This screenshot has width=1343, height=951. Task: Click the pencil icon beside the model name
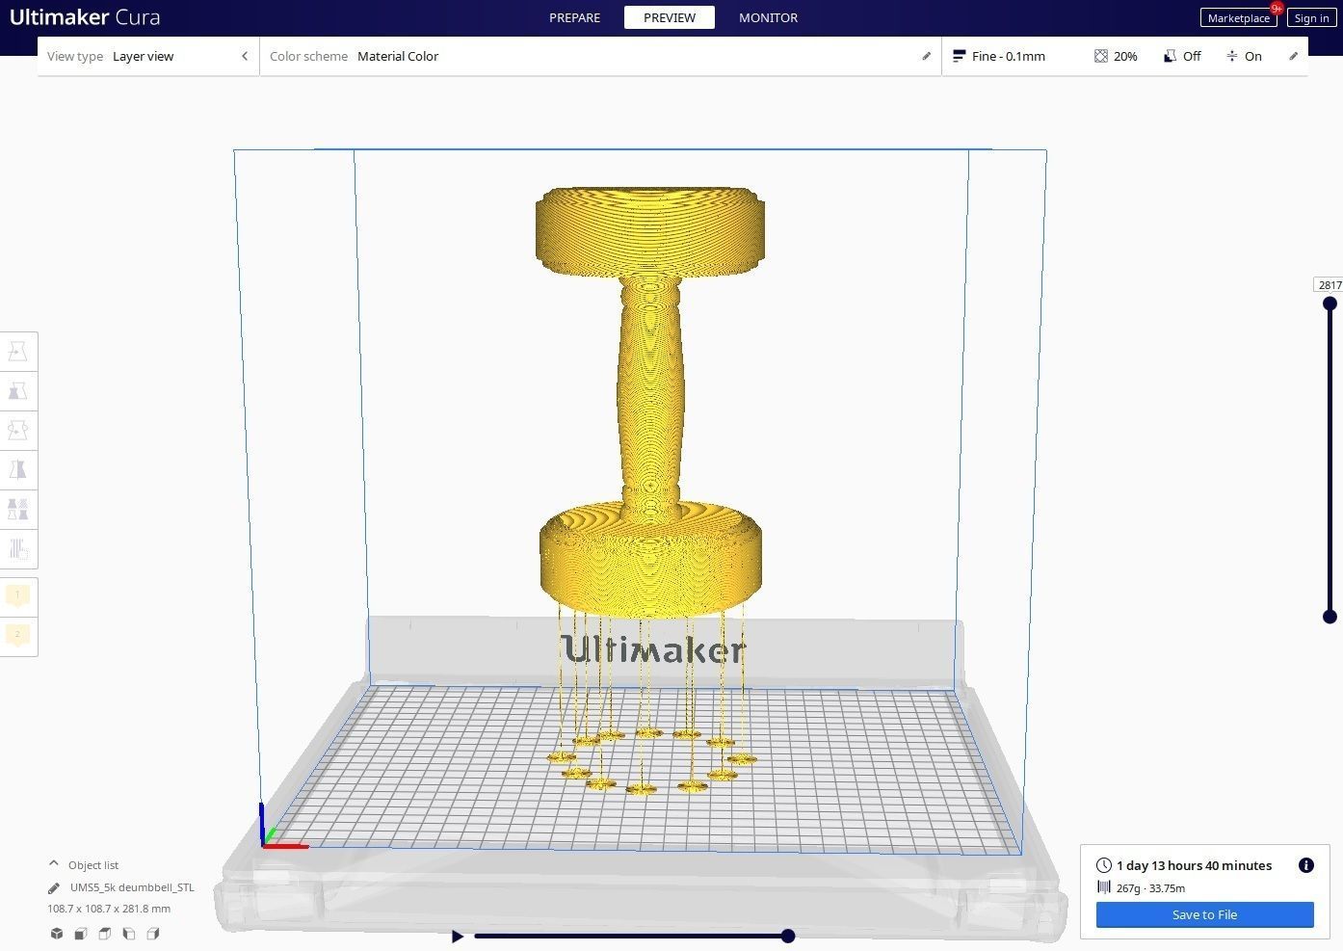[x=54, y=888]
